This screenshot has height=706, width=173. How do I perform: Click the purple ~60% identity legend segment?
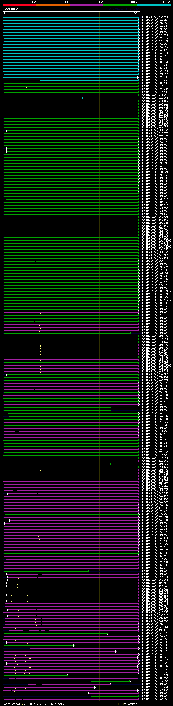coord(86,5)
